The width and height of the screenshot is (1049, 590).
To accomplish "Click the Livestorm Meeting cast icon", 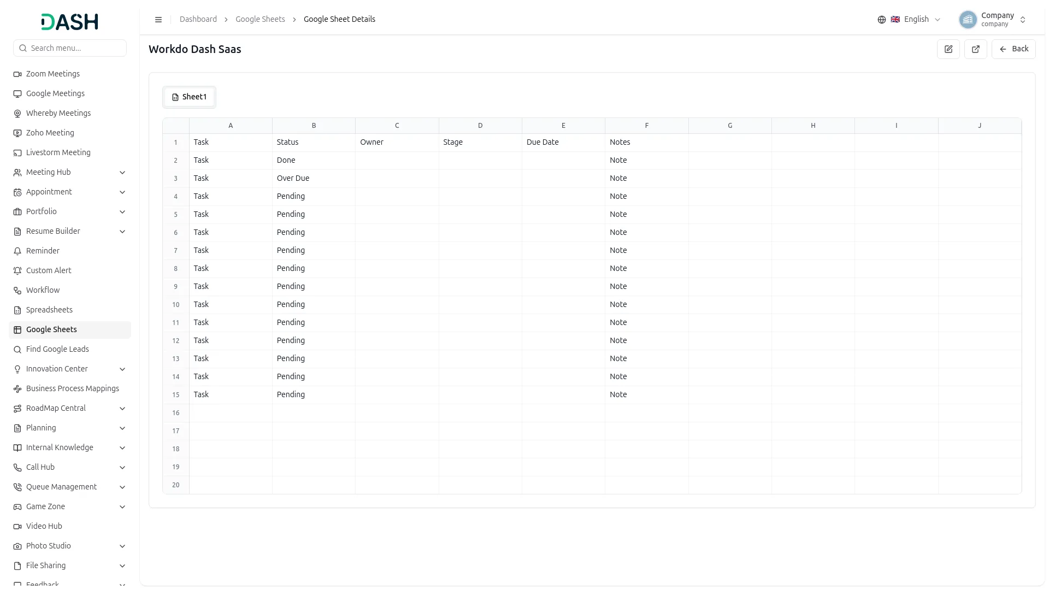I will pos(17,153).
